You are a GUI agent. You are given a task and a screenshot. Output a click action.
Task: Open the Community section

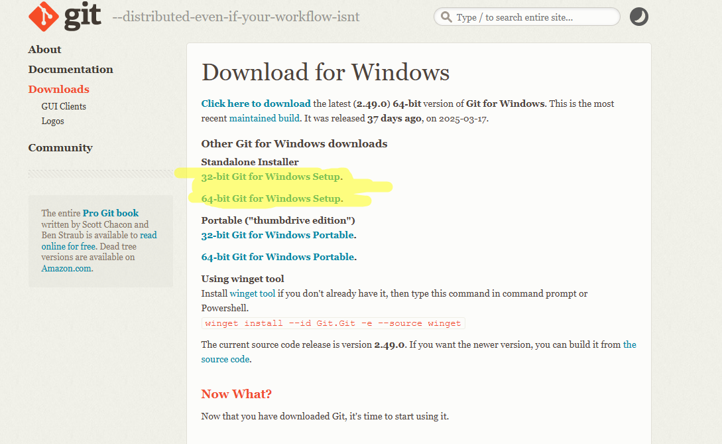tap(60, 147)
